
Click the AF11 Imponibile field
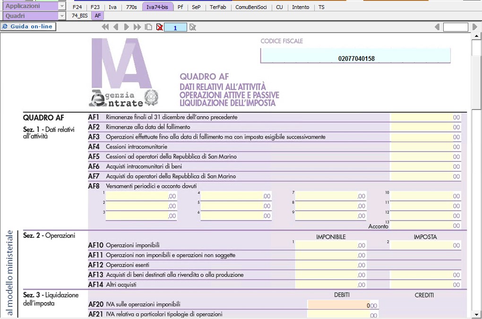click(x=331, y=255)
